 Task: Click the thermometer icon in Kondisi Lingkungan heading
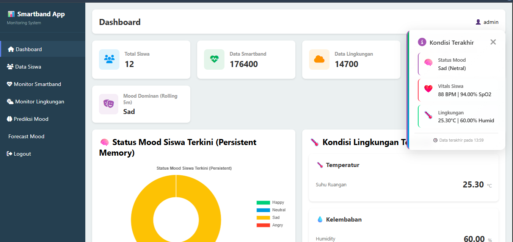pyautogui.click(x=314, y=142)
